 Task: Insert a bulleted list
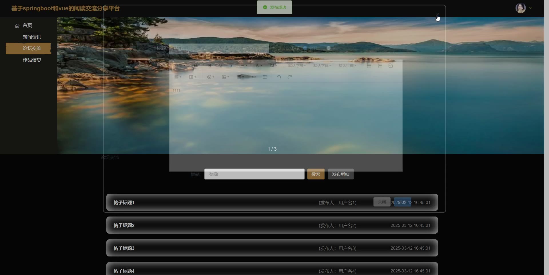pos(369,66)
